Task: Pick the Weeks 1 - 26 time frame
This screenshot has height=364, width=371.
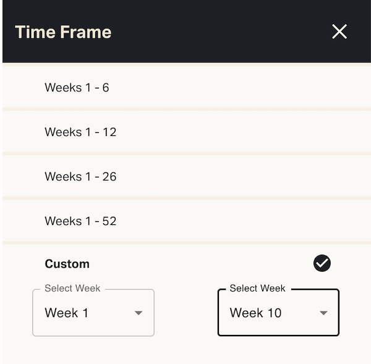Action: point(80,176)
